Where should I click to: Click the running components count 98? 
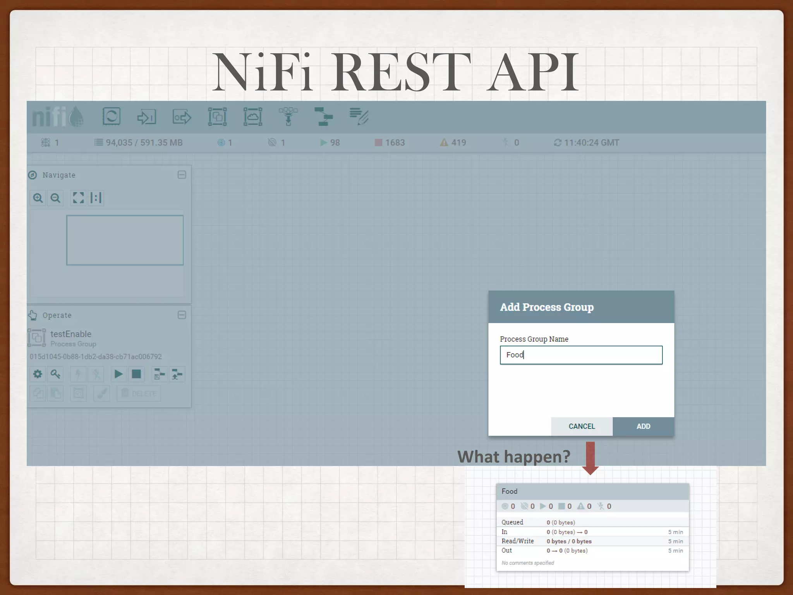coord(330,143)
